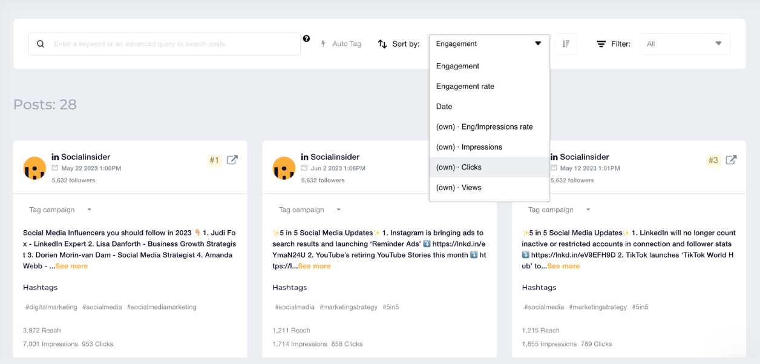This screenshot has width=760, height=364.
Task: Click #marketingstrategy on the Jun 2 post
Action: tap(349, 307)
